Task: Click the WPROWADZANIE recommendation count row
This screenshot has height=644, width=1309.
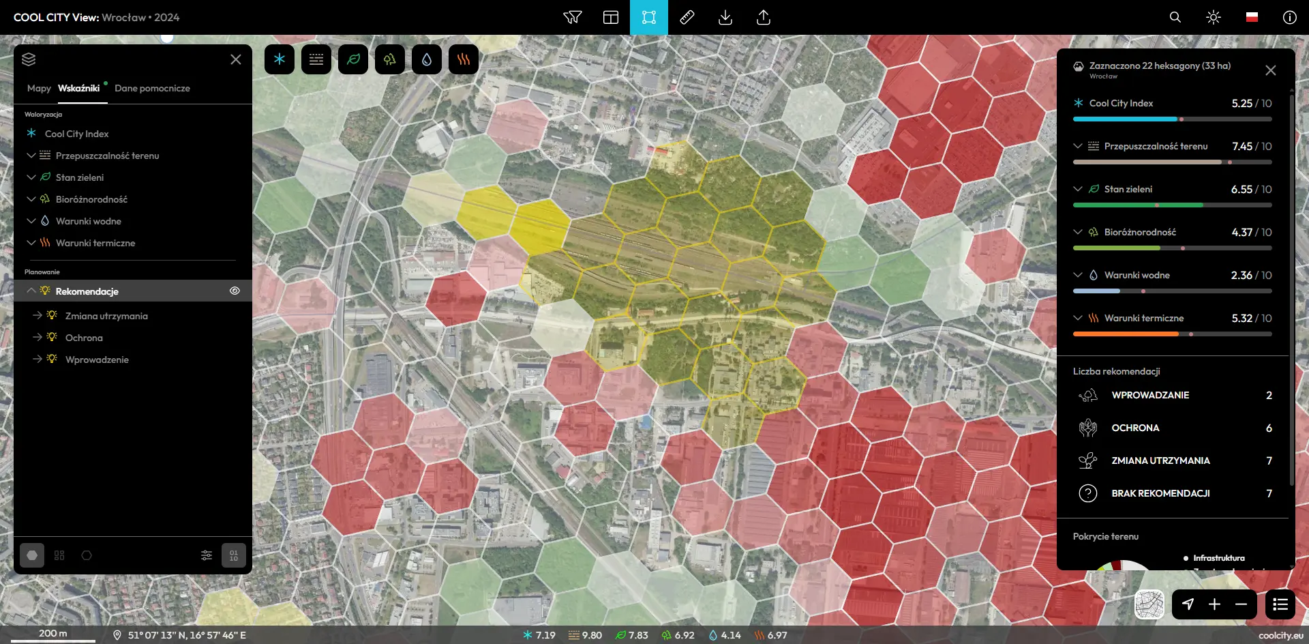Action: pyautogui.click(x=1173, y=395)
